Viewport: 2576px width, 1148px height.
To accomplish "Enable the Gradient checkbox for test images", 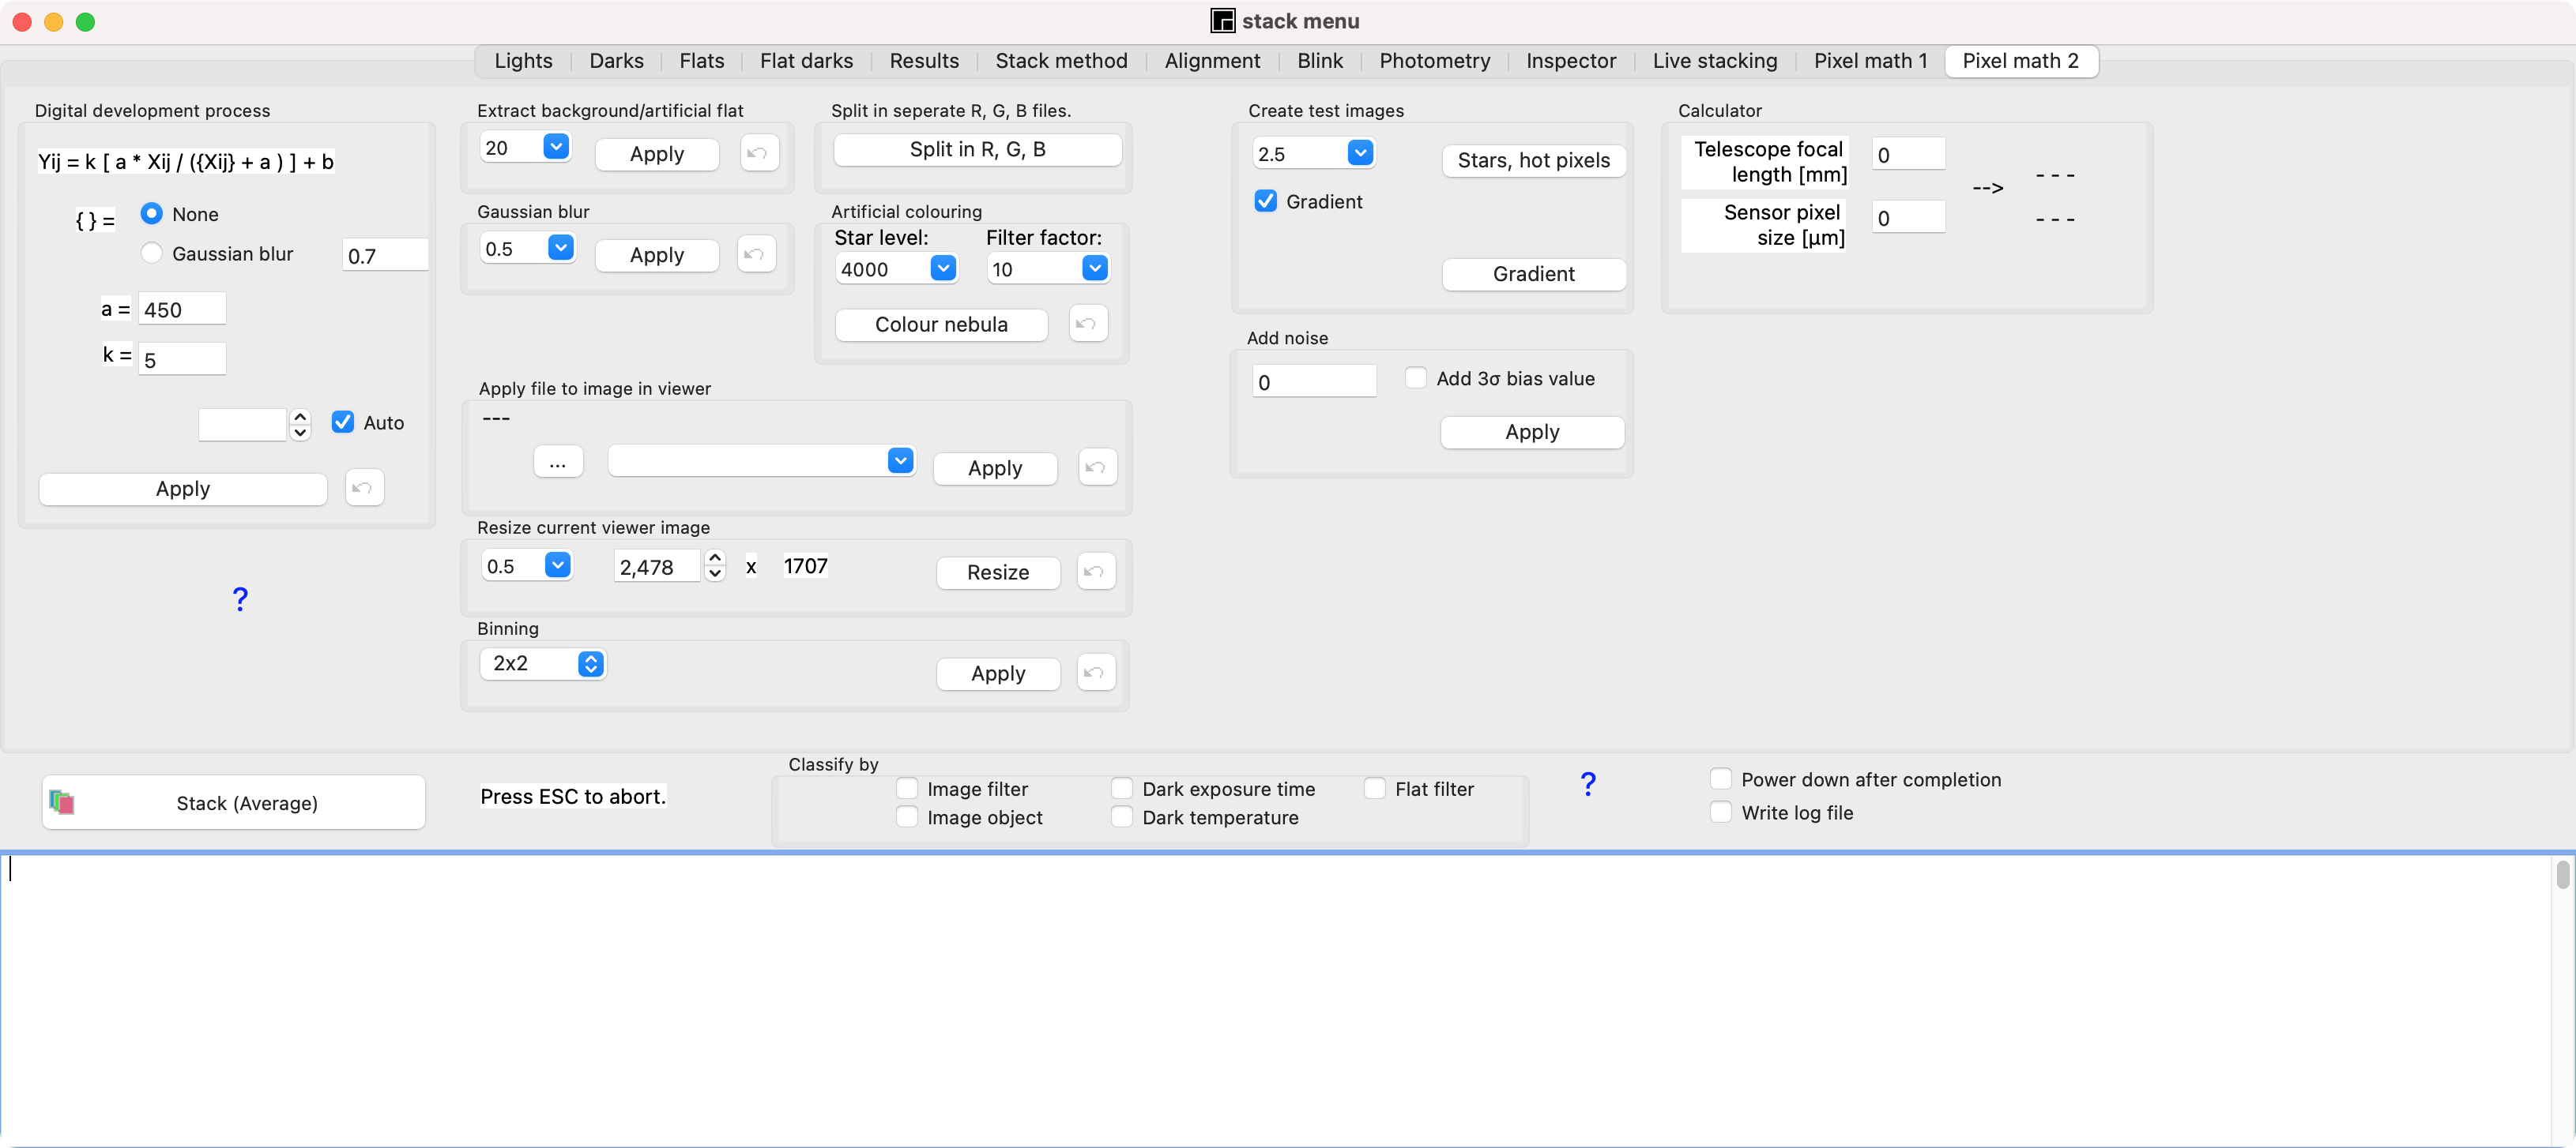I will (1265, 202).
